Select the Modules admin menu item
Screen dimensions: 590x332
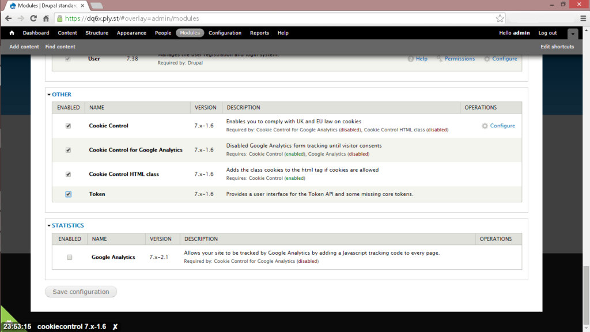pos(190,33)
